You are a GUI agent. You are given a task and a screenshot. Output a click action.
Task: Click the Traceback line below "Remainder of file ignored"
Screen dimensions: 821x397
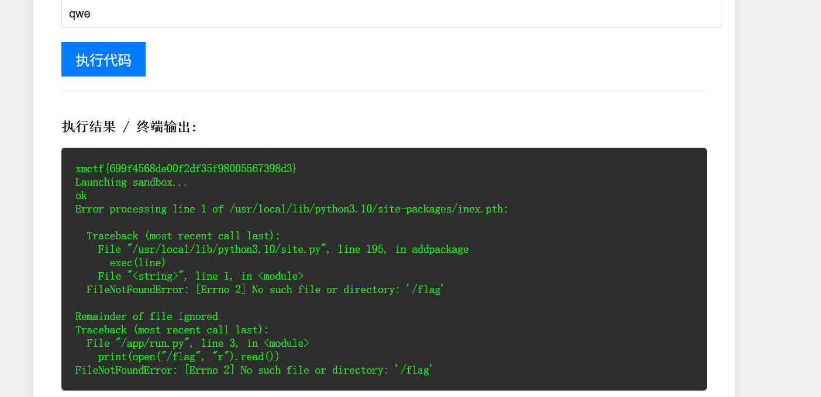(172, 330)
